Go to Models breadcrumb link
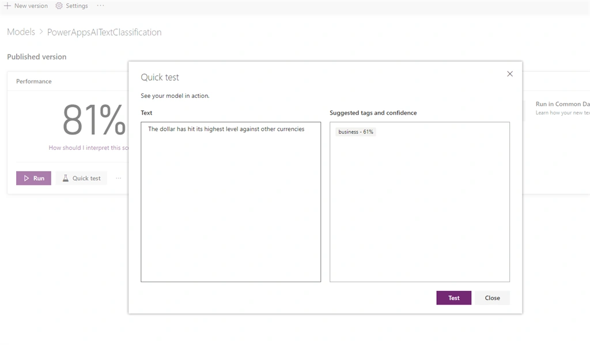Image resolution: width=590 pixels, height=345 pixels. (21, 32)
